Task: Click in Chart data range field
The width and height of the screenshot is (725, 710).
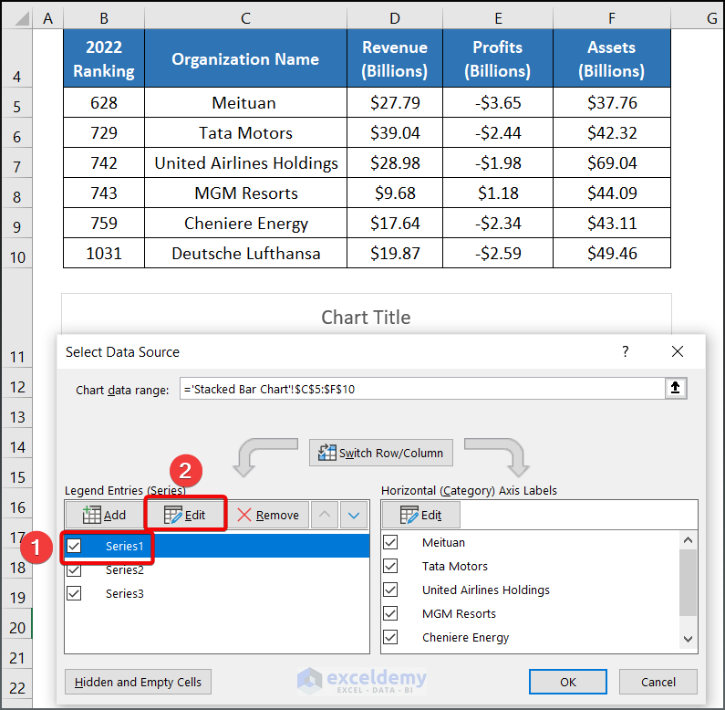Action: coord(422,389)
